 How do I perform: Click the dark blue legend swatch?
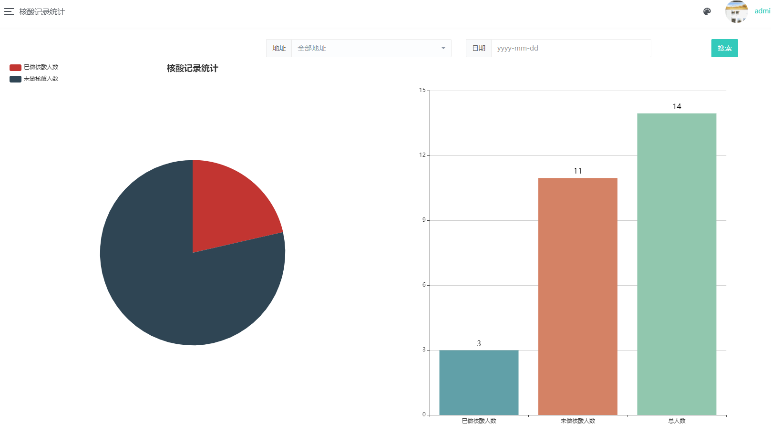15,79
